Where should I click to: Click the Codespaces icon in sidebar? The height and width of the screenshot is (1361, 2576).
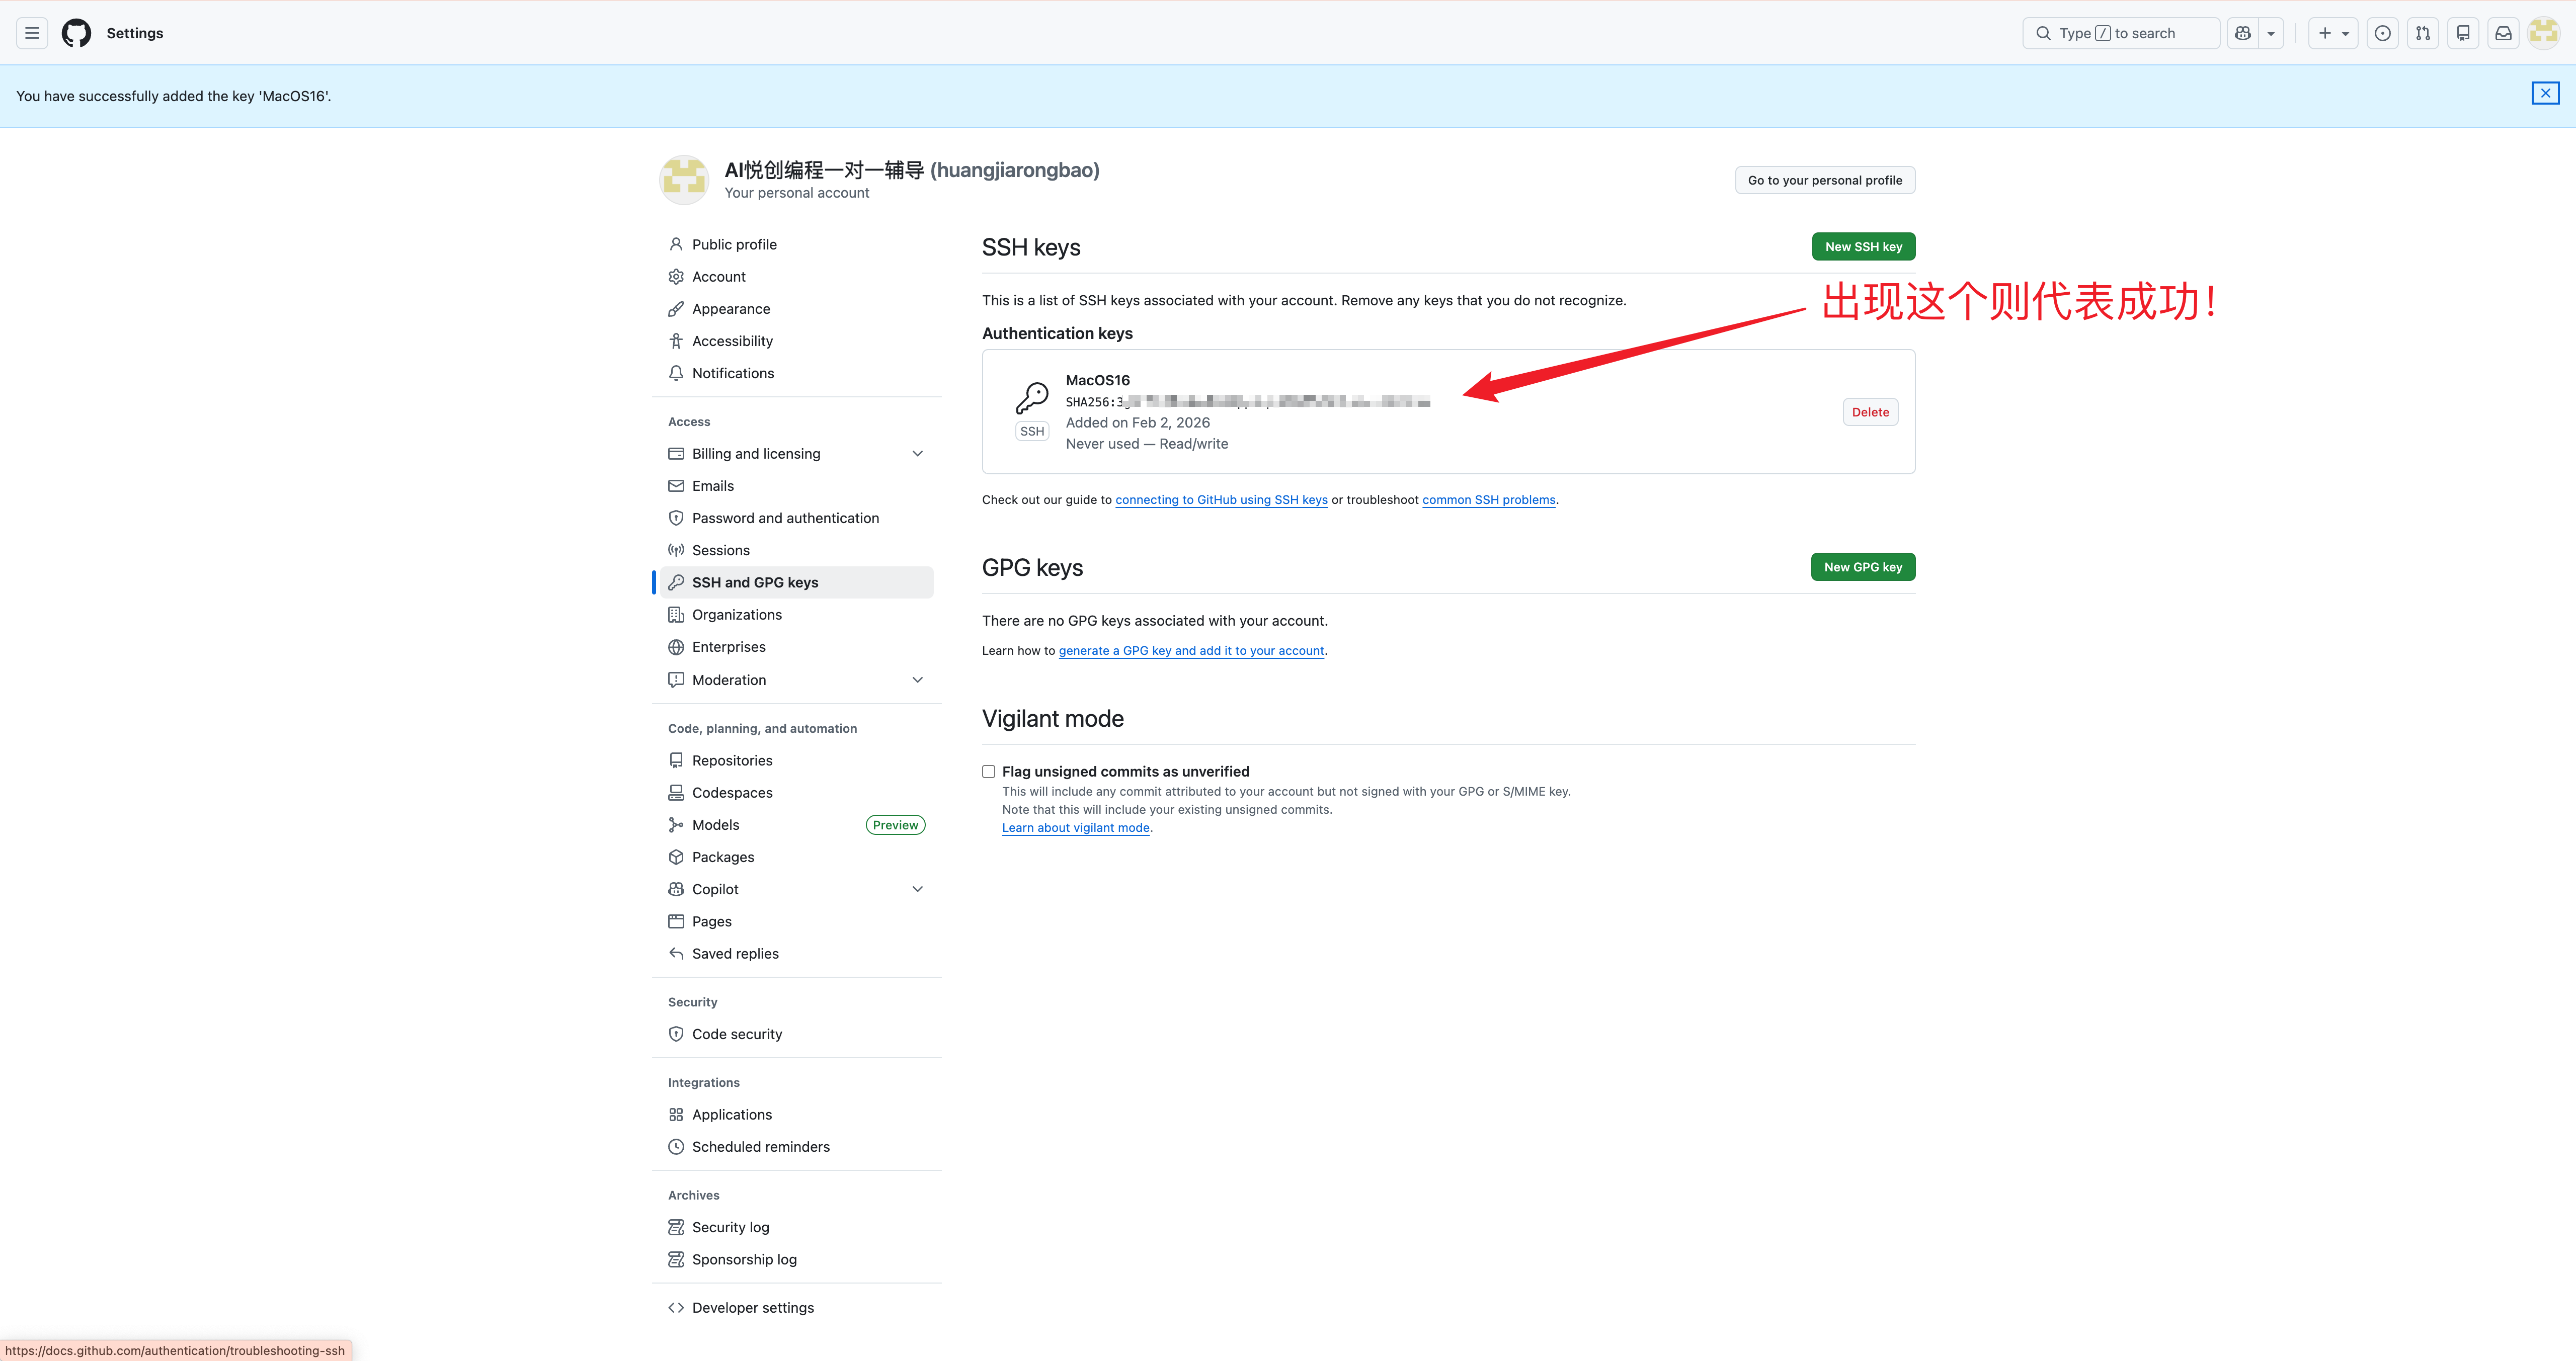[x=676, y=793]
